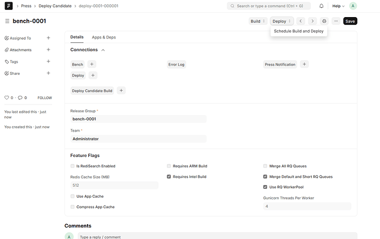The height and width of the screenshot is (239, 380).
Task: Add a tag with plus icon
Action: 48,61
